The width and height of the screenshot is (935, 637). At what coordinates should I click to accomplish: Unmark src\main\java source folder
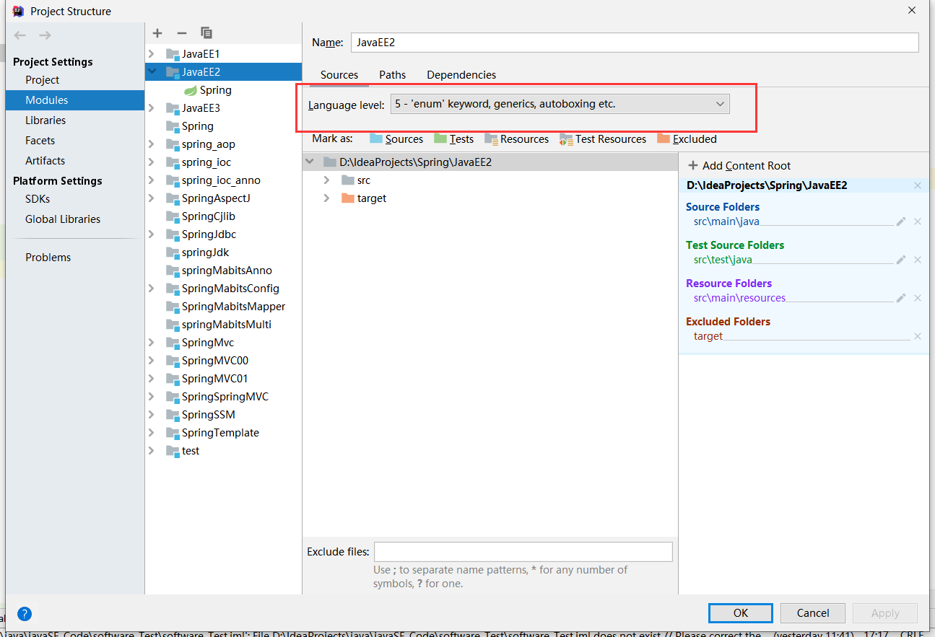pos(918,221)
